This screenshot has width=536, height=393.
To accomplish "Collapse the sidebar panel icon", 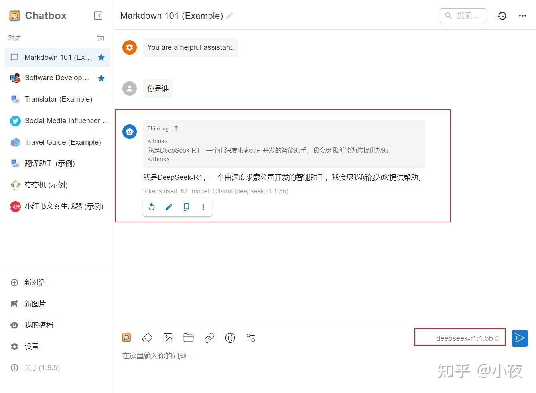I will point(98,16).
